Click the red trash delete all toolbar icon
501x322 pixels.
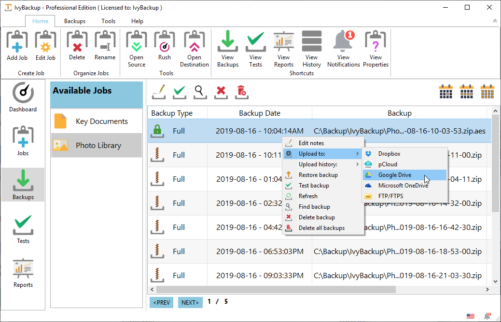pos(241,91)
